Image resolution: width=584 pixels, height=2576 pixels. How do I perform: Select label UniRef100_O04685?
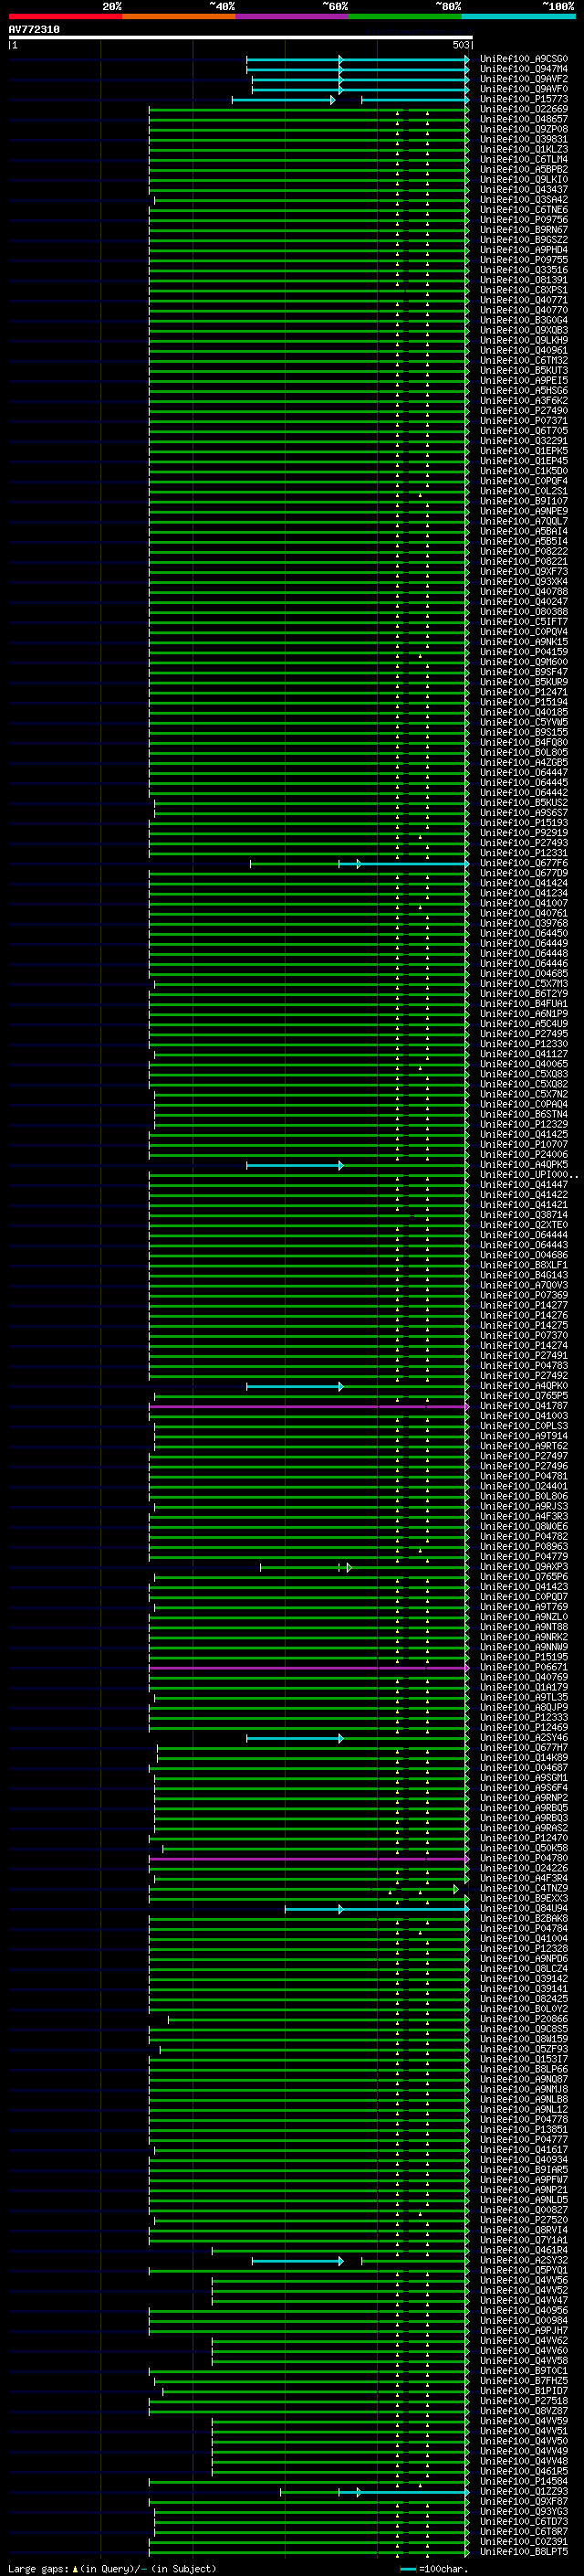(x=524, y=973)
